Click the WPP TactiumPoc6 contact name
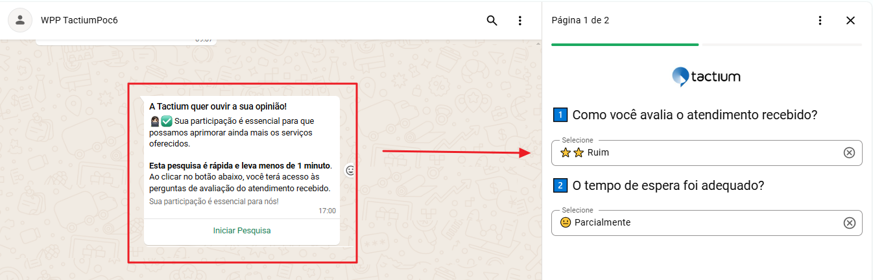Image resolution: width=873 pixels, height=280 pixels. tap(79, 20)
